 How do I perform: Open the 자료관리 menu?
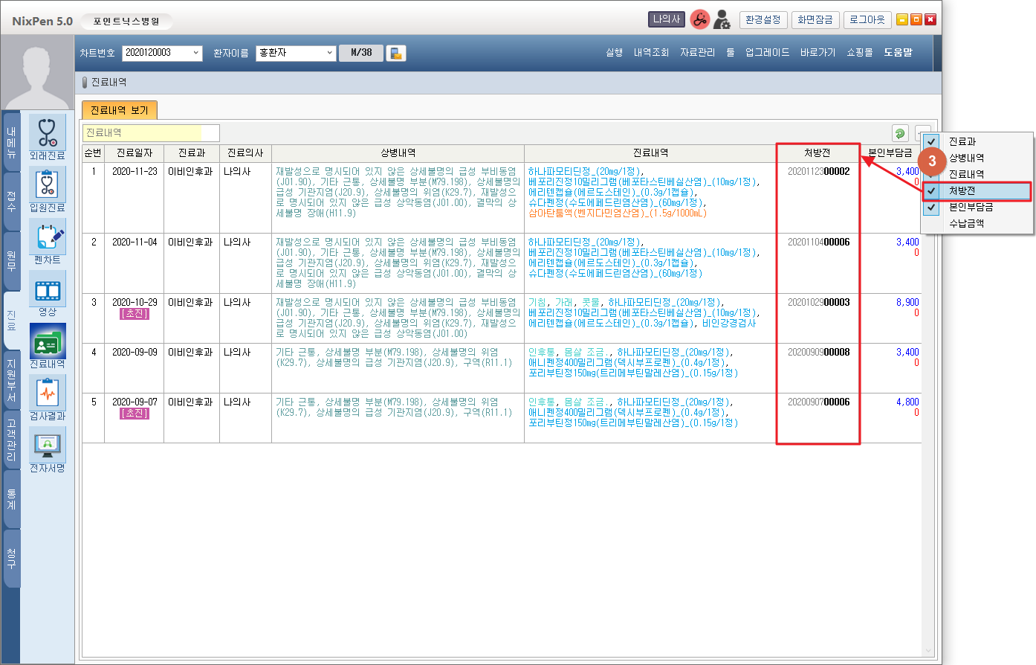(x=697, y=53)
